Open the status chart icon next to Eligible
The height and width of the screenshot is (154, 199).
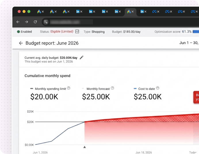(x=77, y=31)
